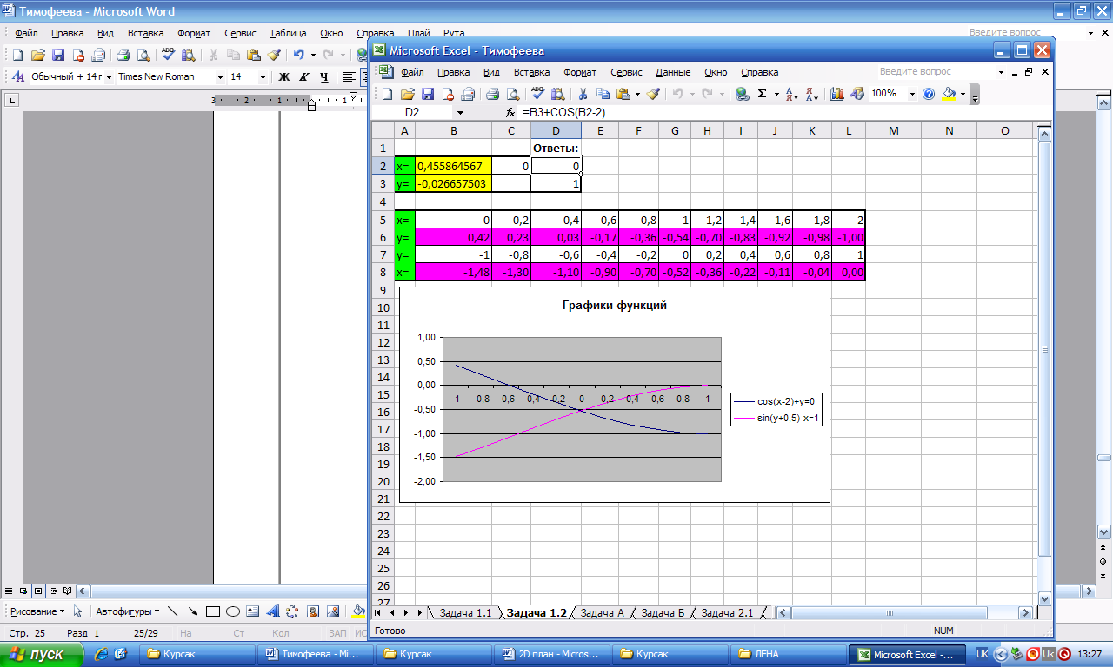1113x667 pixels.
Task: Sort ascending with the А-Я toolbar icon
Action: pyautogui.click(x=792, y=94)
